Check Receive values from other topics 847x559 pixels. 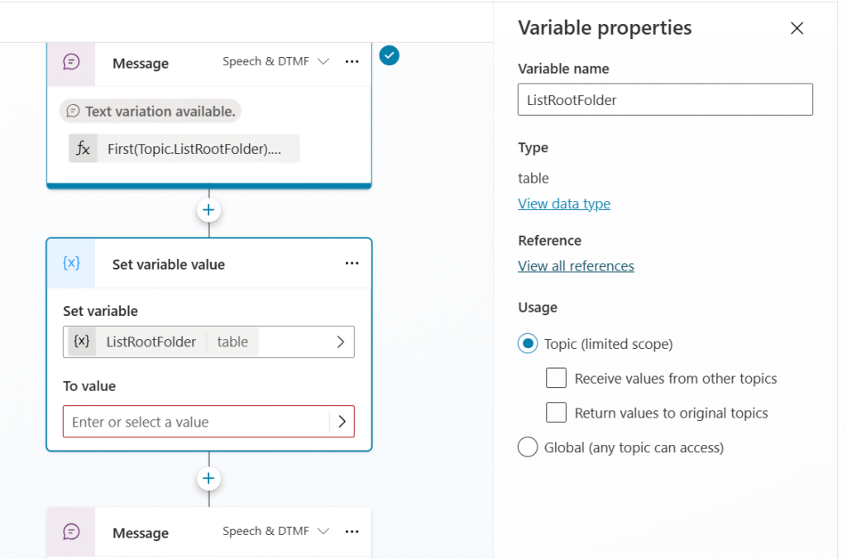coord(556,378)
